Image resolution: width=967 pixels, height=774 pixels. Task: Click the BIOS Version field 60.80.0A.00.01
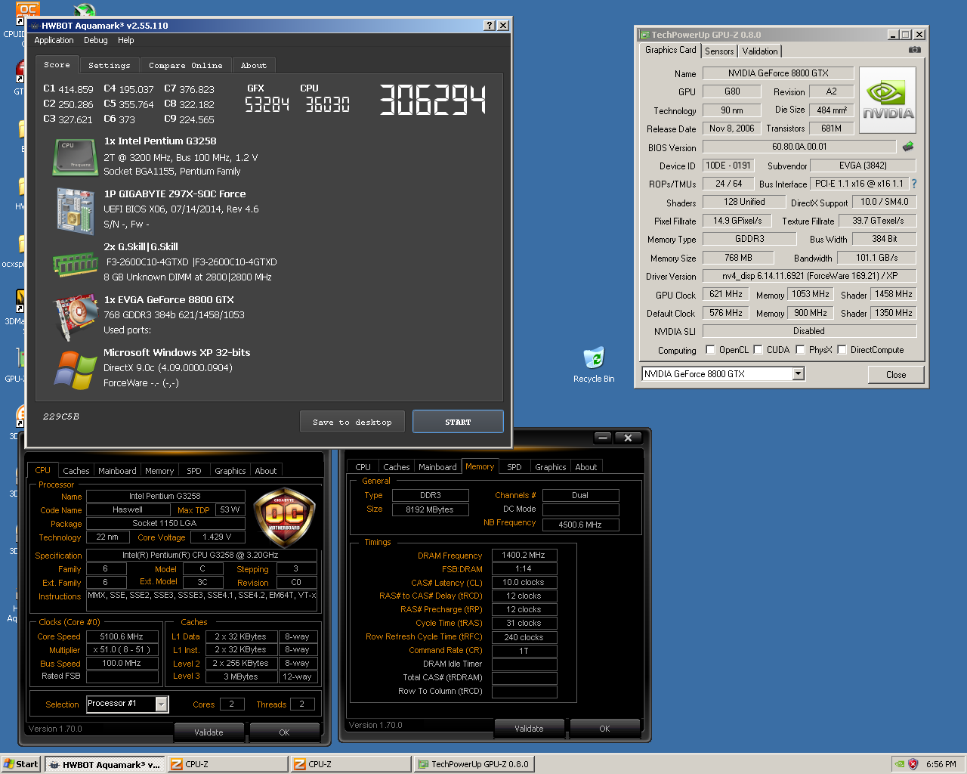coord(799,147)
